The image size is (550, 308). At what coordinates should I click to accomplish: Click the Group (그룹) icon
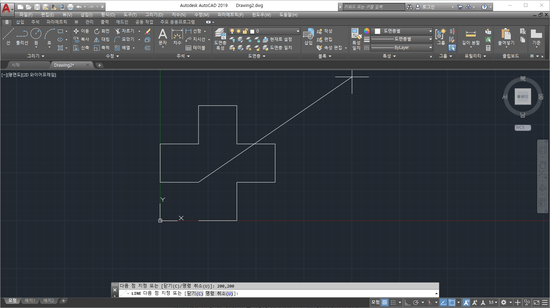pyautogui.click(x=441, y=37)
